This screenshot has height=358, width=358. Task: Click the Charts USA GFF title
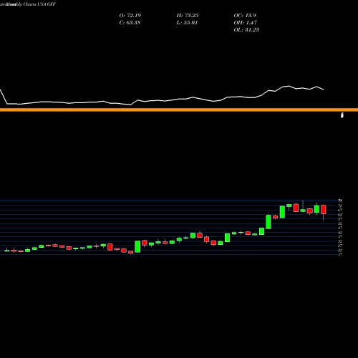[x=39, y=4]
